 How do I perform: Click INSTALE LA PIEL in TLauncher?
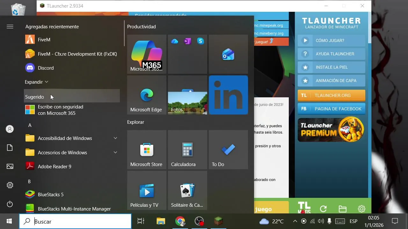tap(331, 67)
